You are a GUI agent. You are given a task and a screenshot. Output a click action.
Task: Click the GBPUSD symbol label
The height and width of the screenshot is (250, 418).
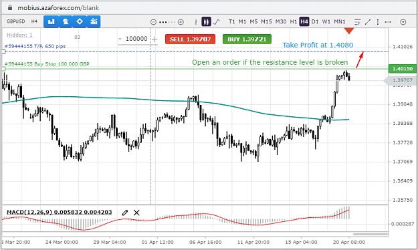16,21
